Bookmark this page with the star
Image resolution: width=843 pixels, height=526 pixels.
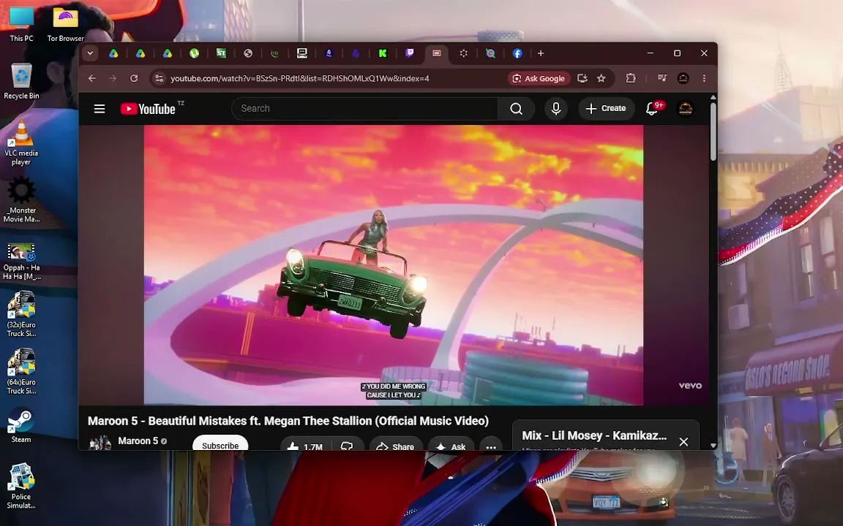pos(601,78)
